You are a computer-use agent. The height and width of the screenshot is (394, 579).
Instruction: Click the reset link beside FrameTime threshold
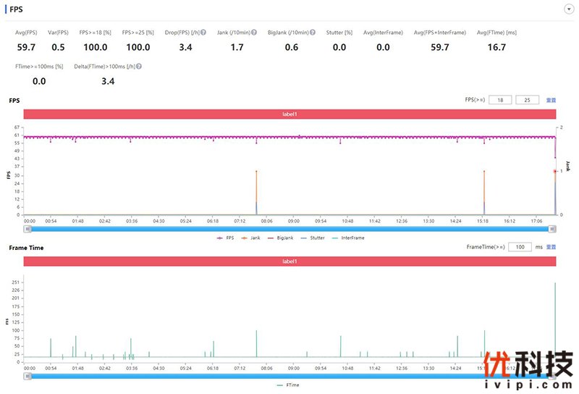pyautogui.click(x=551, y=247)
